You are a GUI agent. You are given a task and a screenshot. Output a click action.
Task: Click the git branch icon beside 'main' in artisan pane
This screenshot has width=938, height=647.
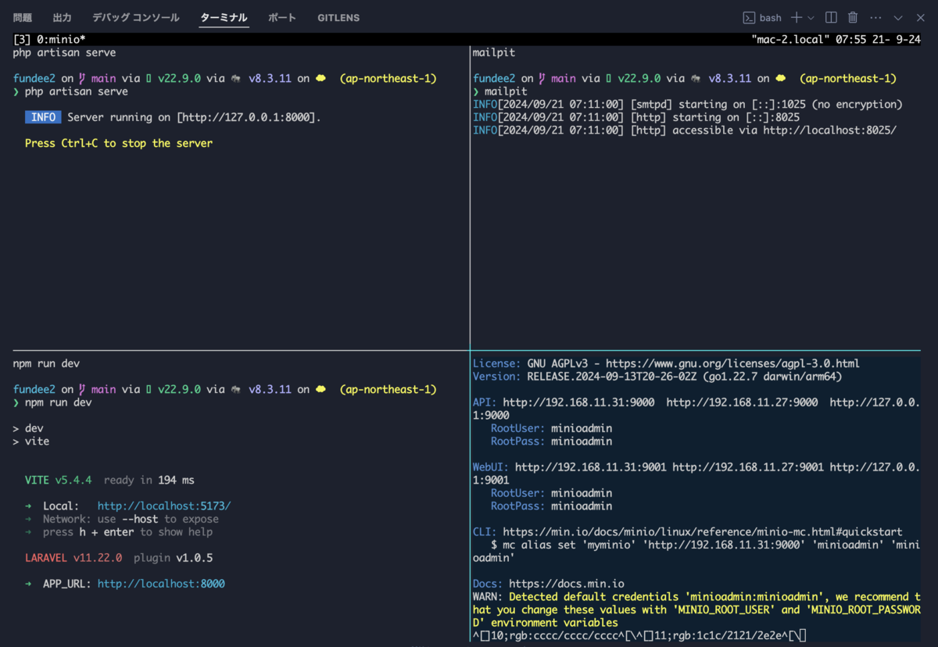[x=82, y=78]
